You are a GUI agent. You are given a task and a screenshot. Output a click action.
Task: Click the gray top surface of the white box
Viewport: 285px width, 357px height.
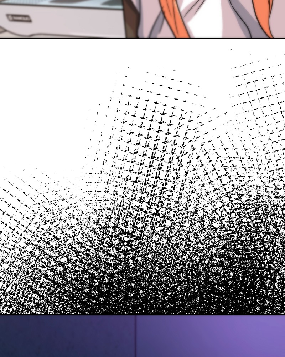(x=71, y=4)
